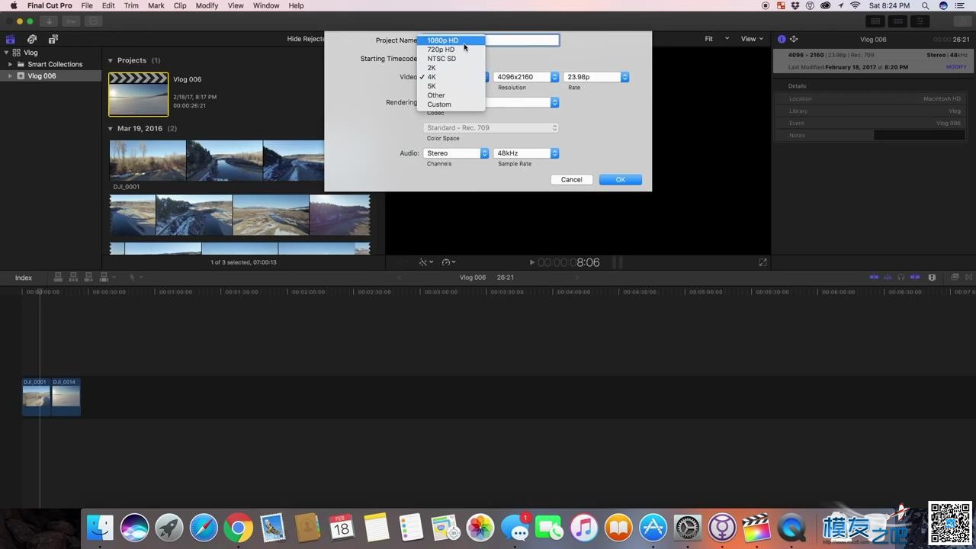
Task: Expand the Smart Collections folder
Action: click(10, 64)
